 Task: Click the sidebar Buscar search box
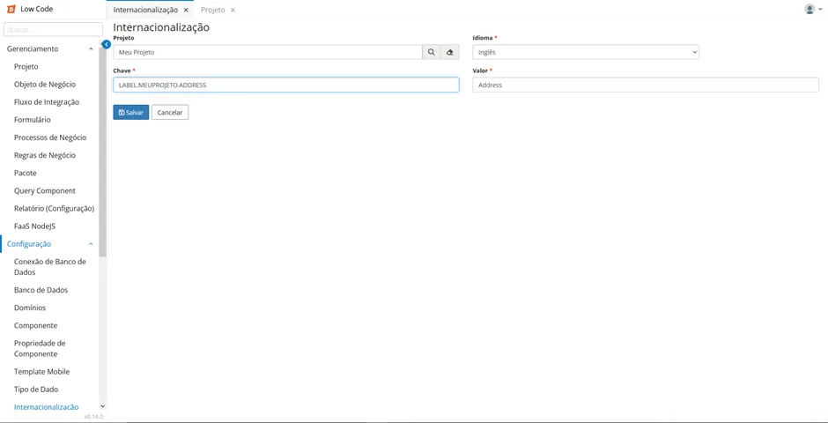click(x=53, y=30)
